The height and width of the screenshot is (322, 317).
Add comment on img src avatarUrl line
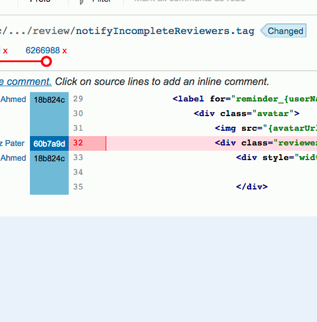266,128
